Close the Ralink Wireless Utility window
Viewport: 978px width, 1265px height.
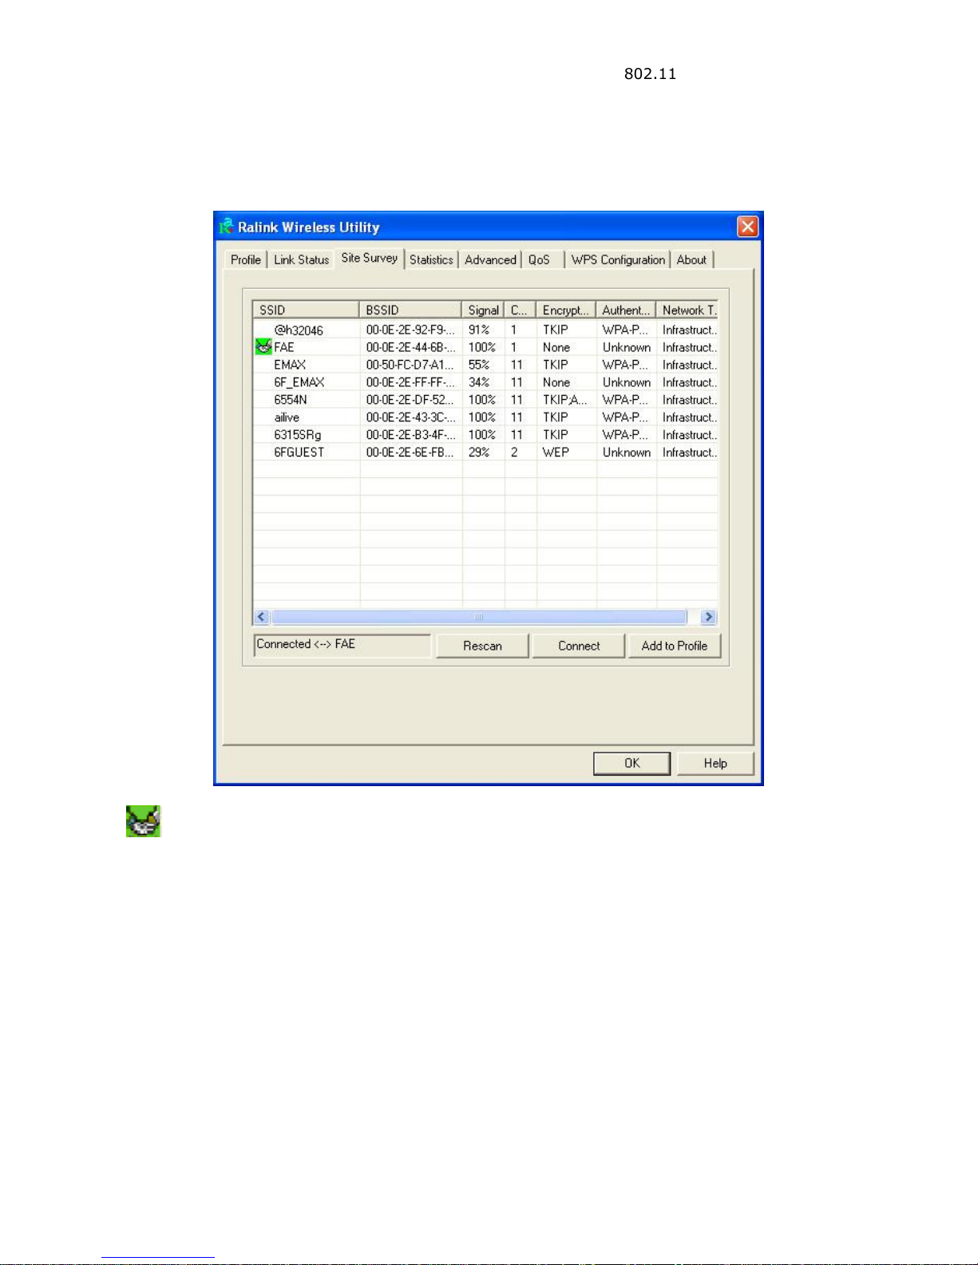click(x=747, y=227)
